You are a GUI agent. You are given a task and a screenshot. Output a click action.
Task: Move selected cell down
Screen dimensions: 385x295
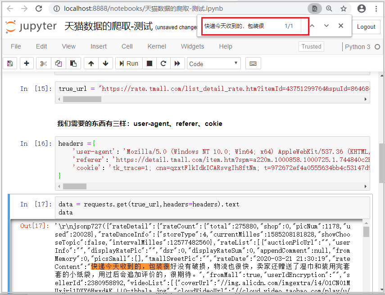click(x=105, y=63)
